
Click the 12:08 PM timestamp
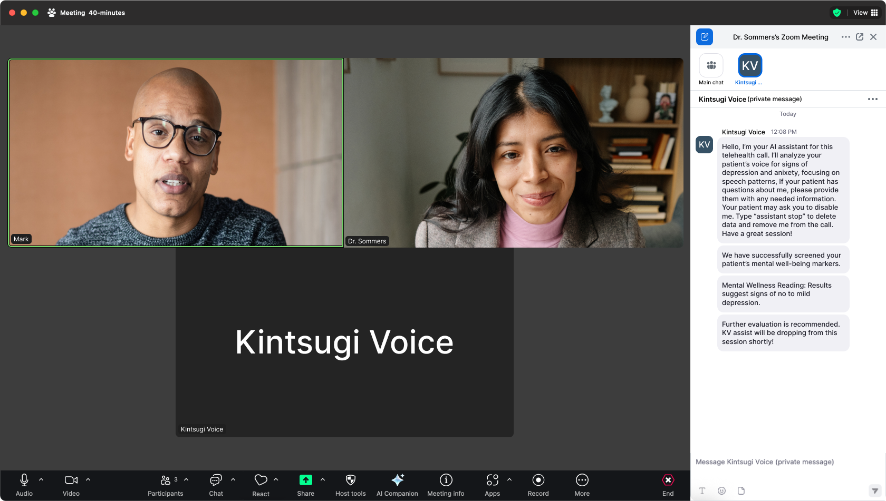coord(784,132)
